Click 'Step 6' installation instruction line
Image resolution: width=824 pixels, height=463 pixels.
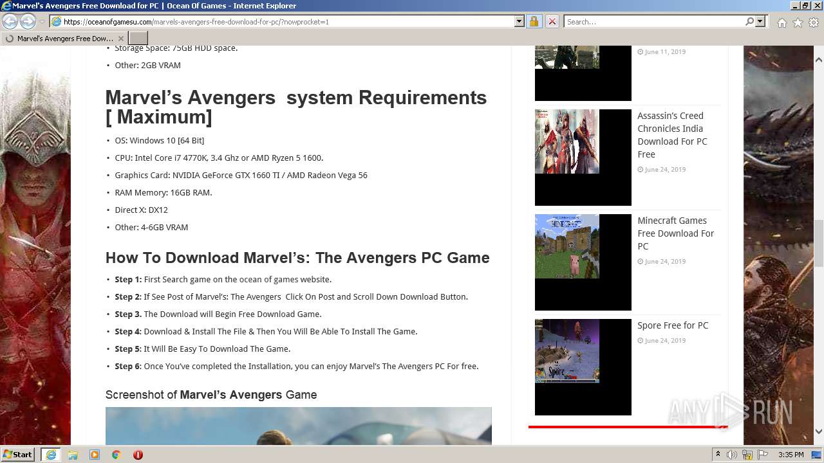coord(297,367)
